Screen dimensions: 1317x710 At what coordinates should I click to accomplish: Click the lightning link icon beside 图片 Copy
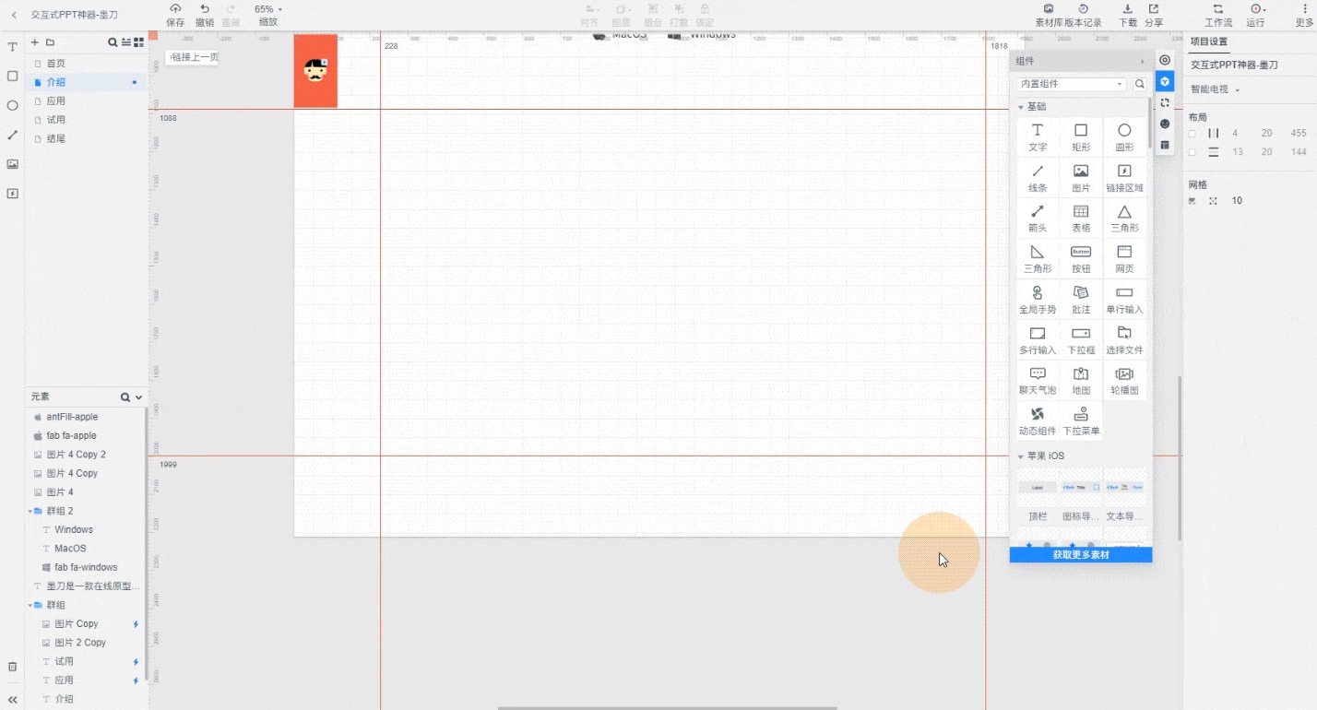pos(136,624)
